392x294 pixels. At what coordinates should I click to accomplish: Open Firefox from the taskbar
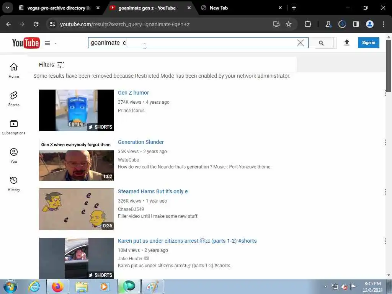(x=57, y=286)
